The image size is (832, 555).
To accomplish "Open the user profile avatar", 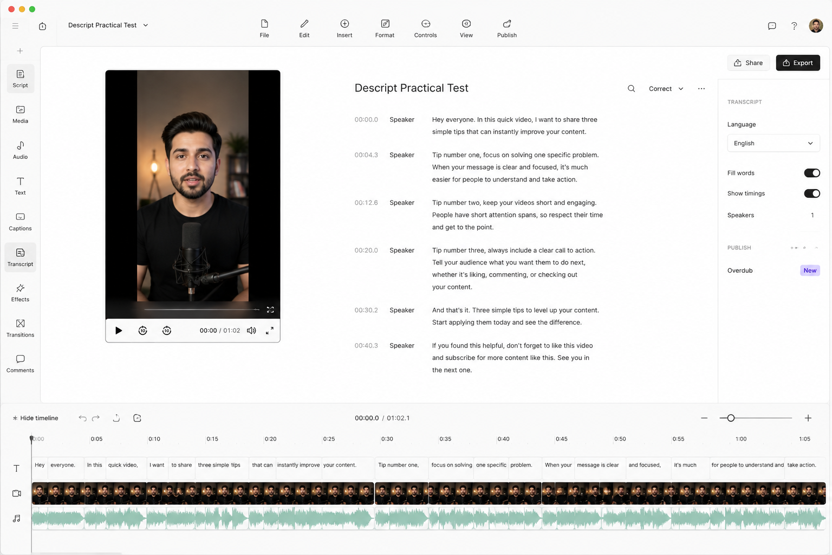I will [816, 25].
